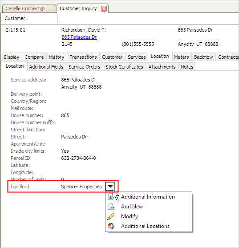Click in the Customer search field
This screenshot has width=239, height=248.
(148, 19)
